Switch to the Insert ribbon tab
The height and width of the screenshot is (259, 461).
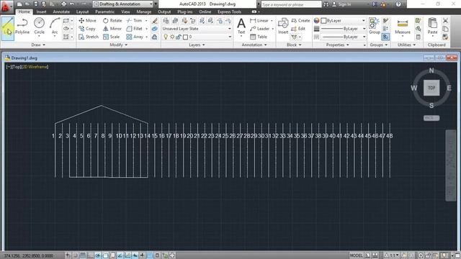coord(41,12)
